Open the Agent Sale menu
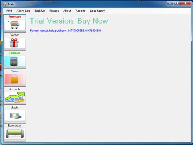 (23, 11)
